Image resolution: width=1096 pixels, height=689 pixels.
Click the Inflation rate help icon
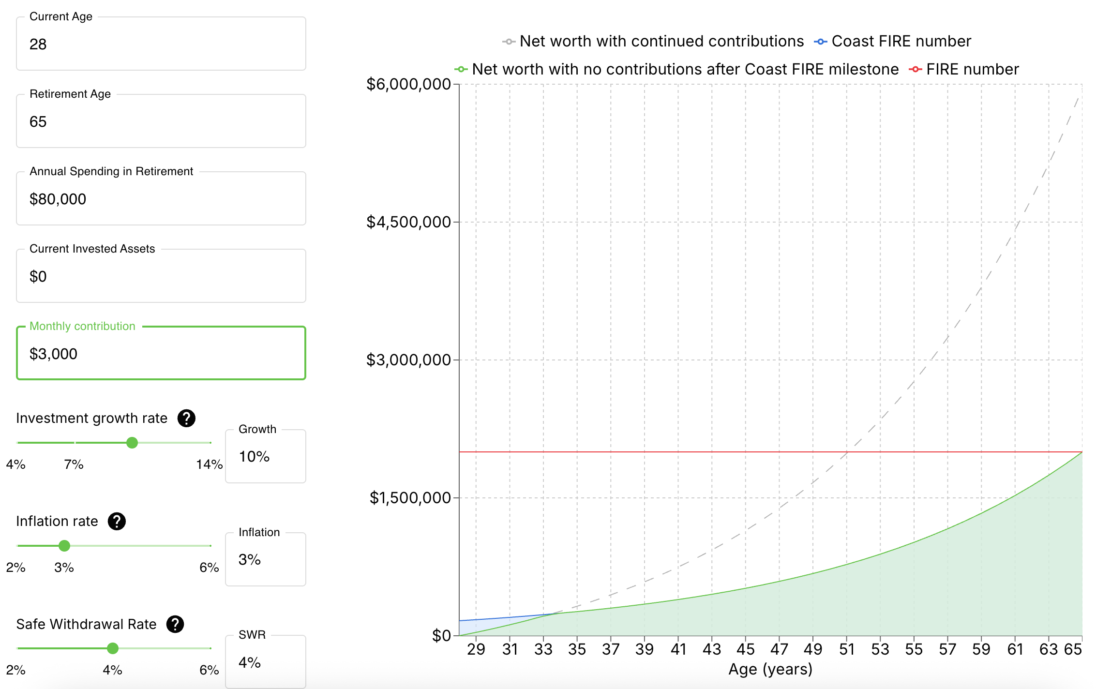click(117, 521)
